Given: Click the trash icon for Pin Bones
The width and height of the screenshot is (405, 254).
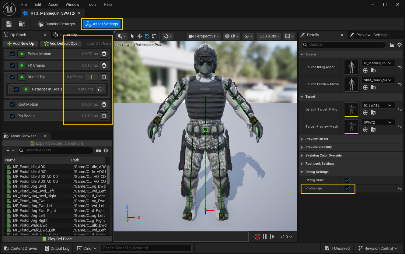Looking at the screenshot, I should (104, 116).
